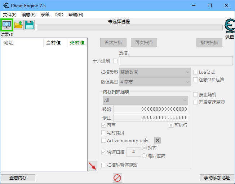This screenshot has width=235, height=184.
Task: Click the open folder load table icon
Action: [x=19, y=25]
